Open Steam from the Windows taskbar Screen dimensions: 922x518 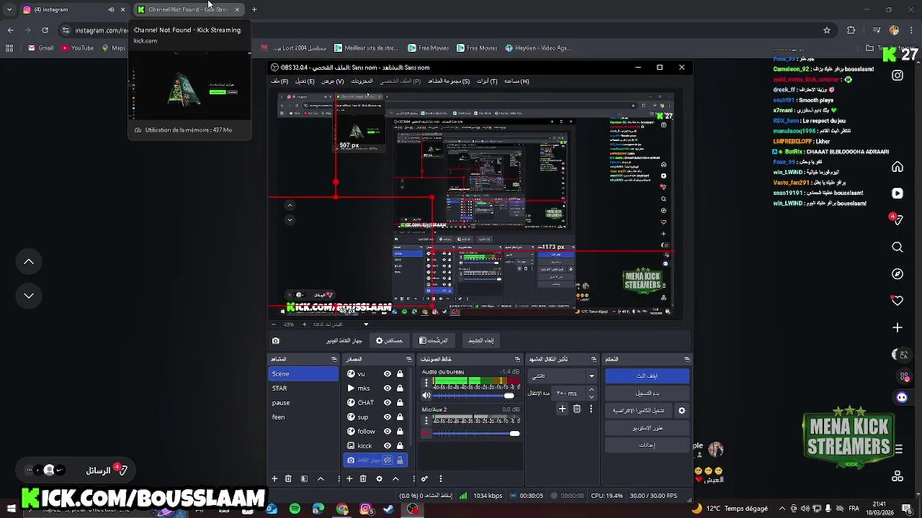[x=389, y=509]
